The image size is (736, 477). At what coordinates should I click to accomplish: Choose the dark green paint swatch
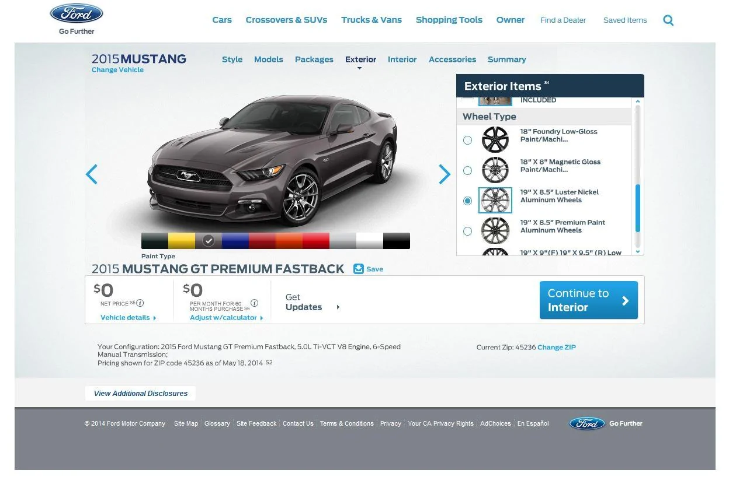click(x=155, y=241)
